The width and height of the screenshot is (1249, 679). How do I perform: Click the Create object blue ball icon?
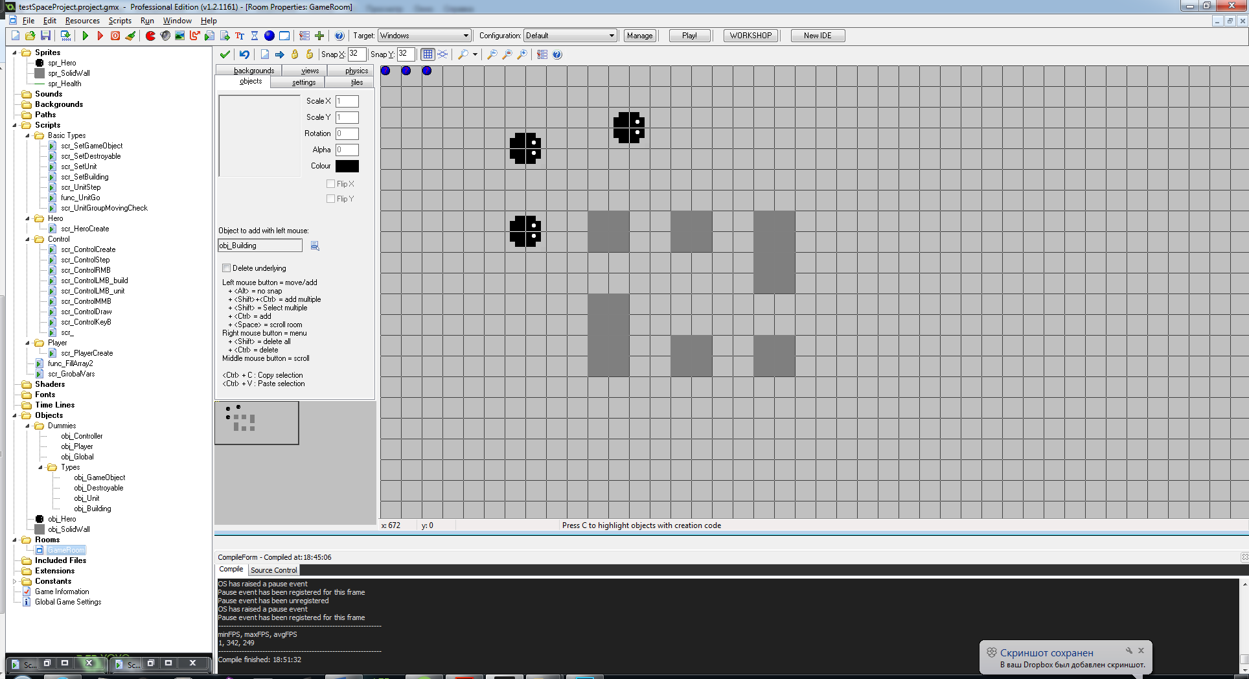pos(269,36)
